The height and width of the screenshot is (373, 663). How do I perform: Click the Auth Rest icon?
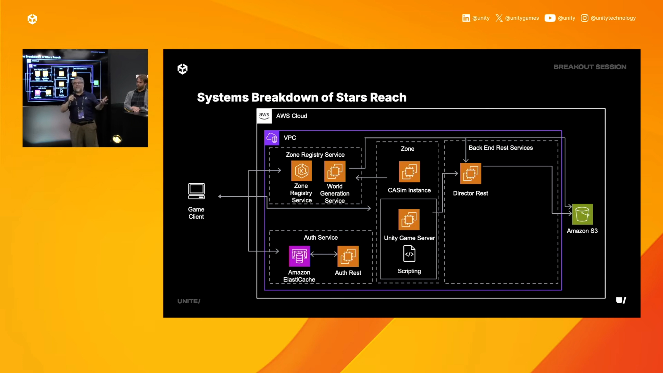tap(348, 256)
